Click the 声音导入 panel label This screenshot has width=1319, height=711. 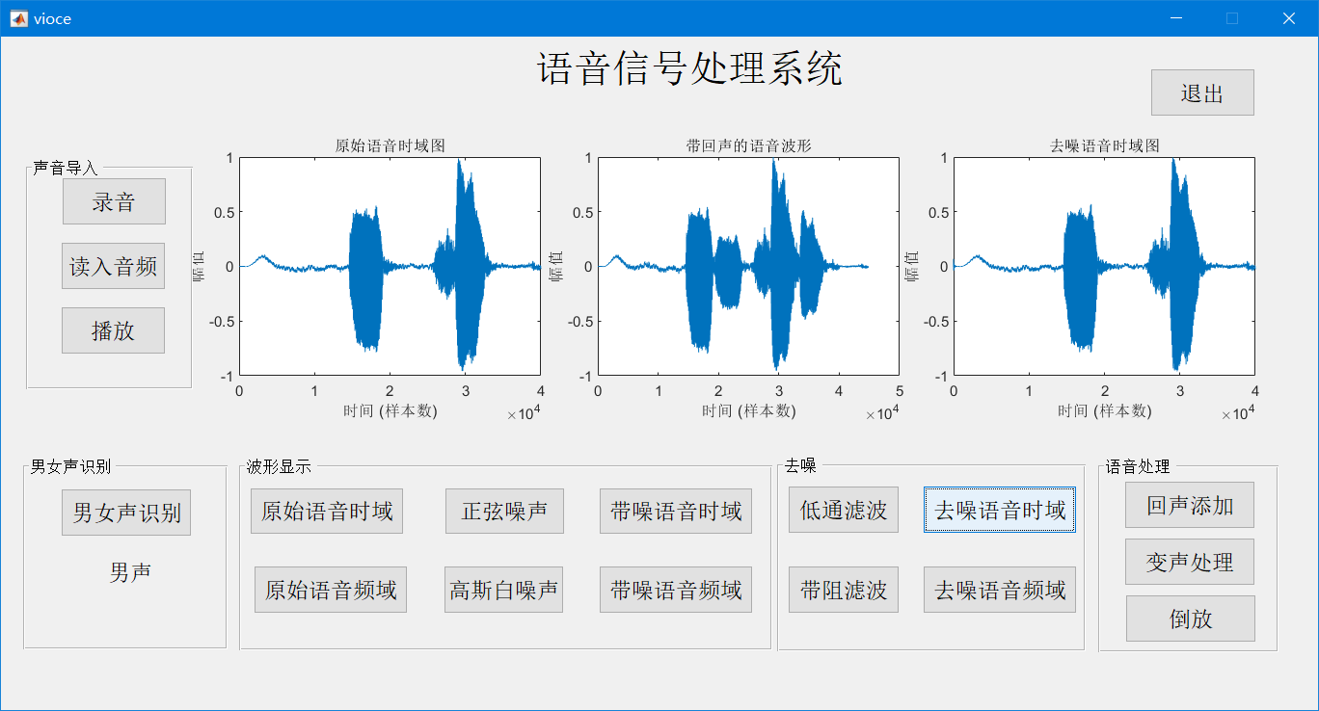coord(65,168)
